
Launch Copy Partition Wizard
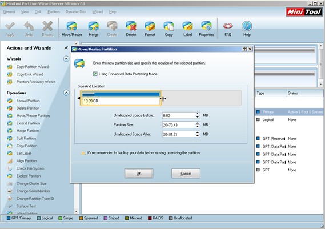[x=33, y=67]
